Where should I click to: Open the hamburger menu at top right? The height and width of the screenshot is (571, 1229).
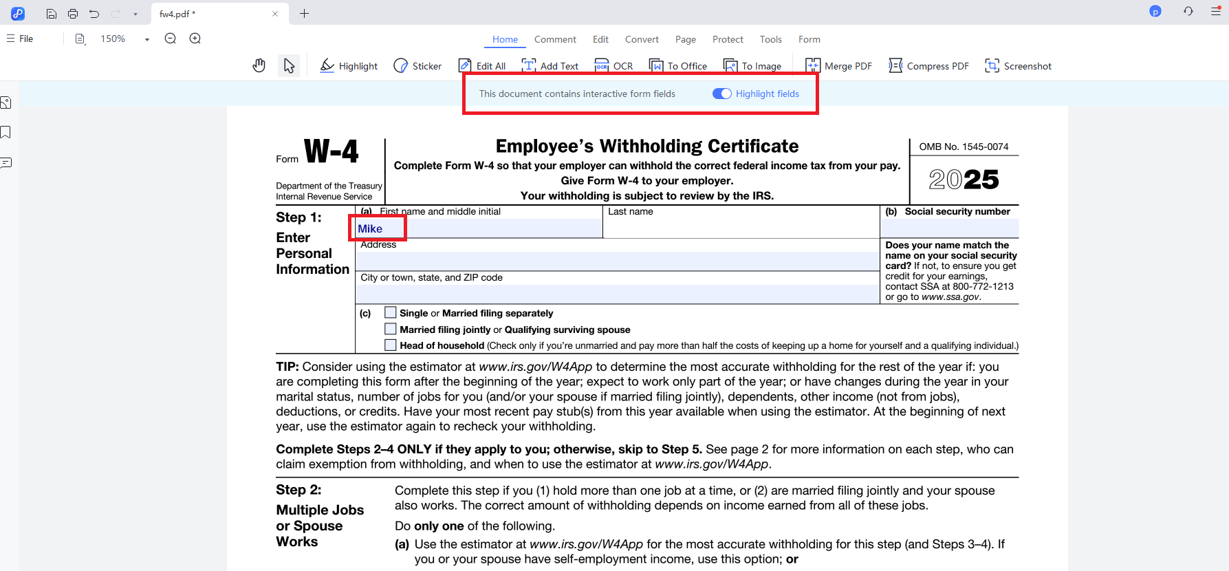[1216, 11]
